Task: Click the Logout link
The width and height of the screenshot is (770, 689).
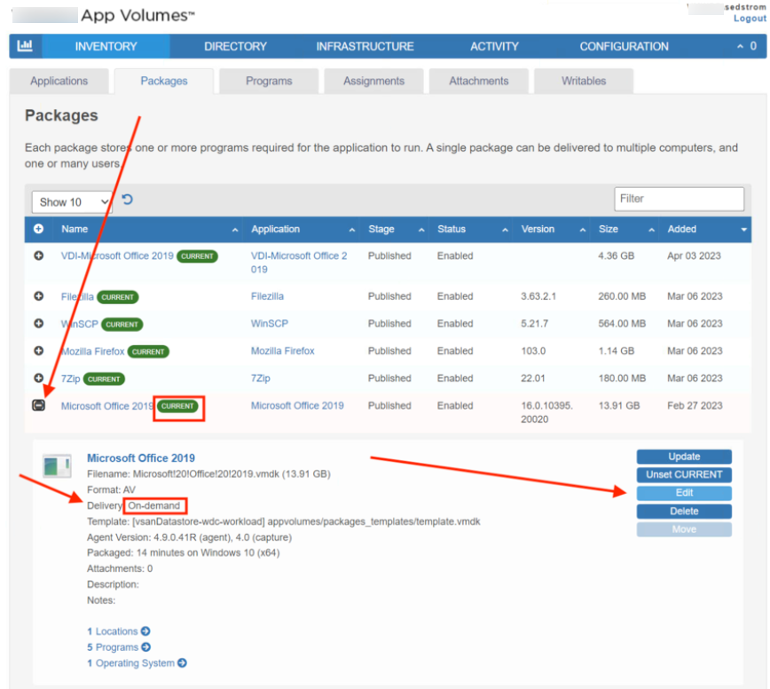Action: point(749,19)
